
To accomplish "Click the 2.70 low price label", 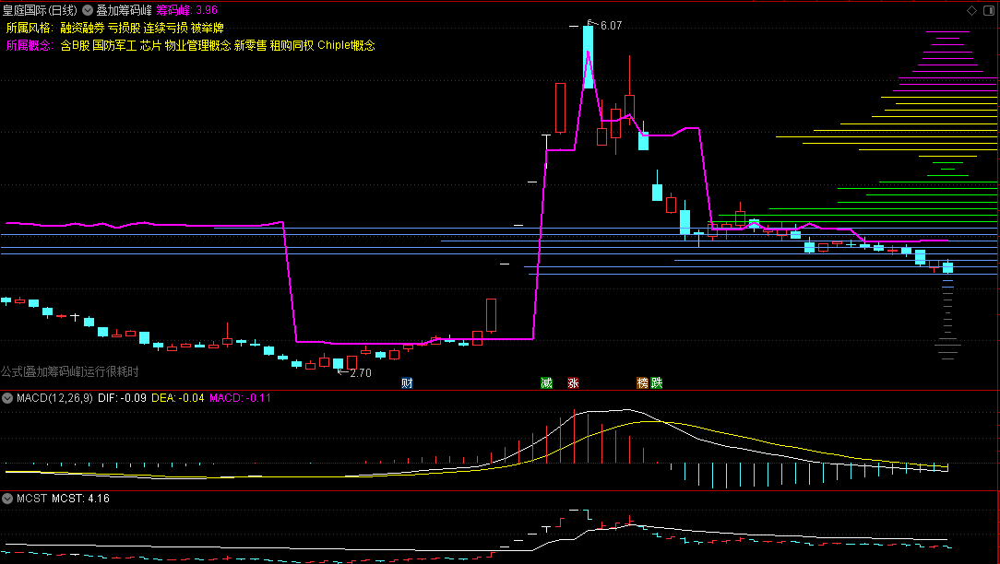I will click(x=361, y=373).
